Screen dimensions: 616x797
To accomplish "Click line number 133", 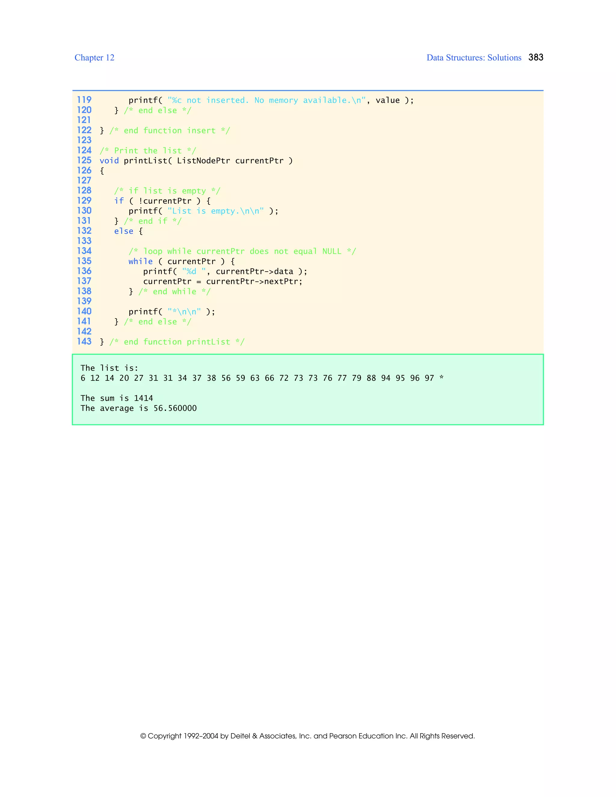I will coord(84,241).
